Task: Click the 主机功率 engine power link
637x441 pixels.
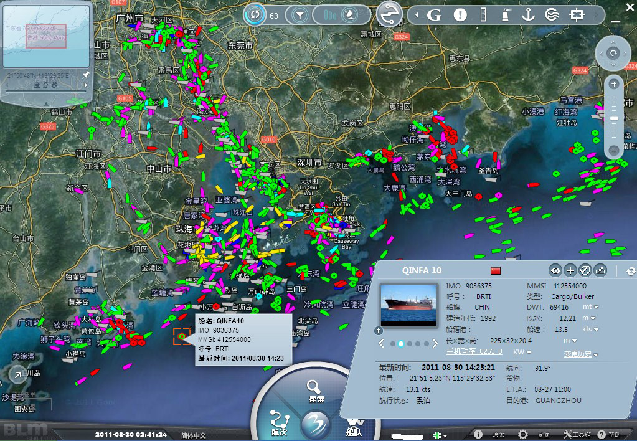Action: pyautogui.click(x=474, y=351)
